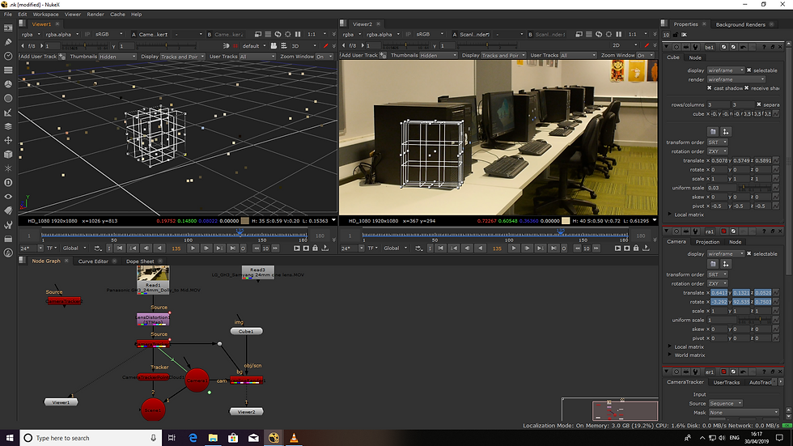Select the Viewer2 node in Node Graph
Viewport: 793px width, 446px height.
pos(246,412)
